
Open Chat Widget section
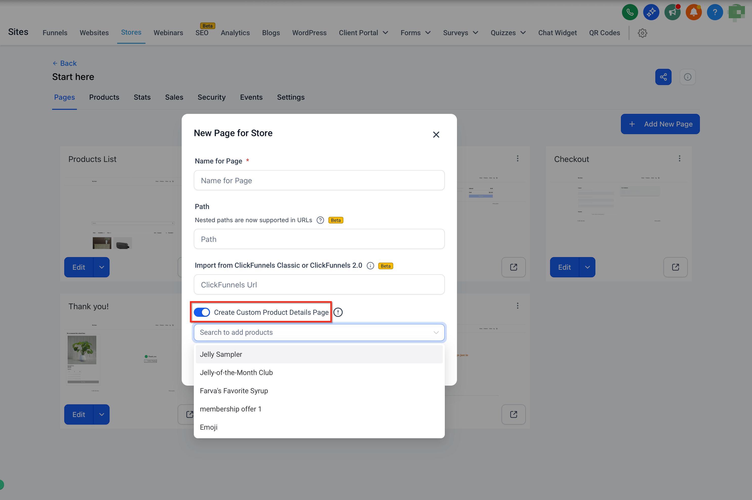click(557, 33)
